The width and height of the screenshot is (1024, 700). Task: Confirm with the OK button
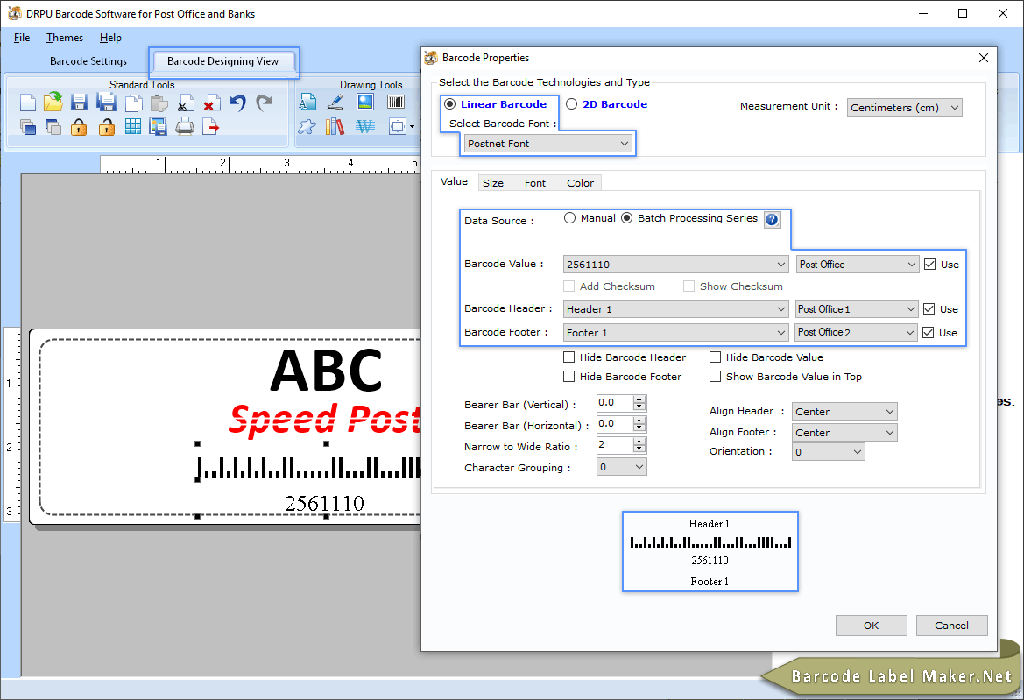pos(872,626)
